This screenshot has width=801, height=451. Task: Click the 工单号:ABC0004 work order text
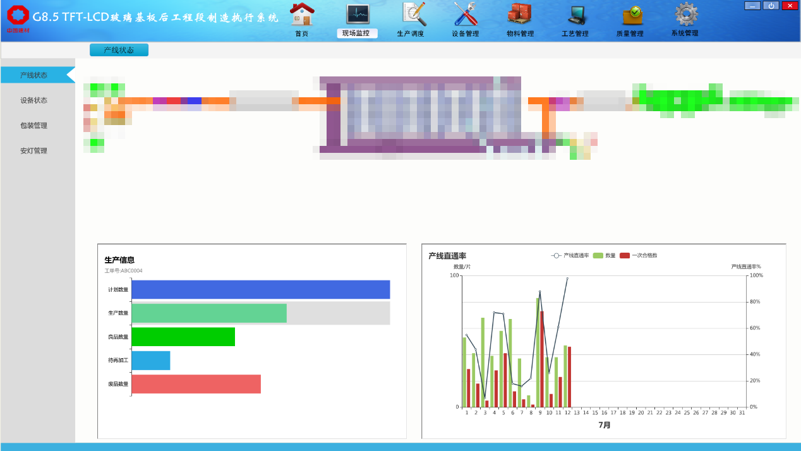pos(123,271)
